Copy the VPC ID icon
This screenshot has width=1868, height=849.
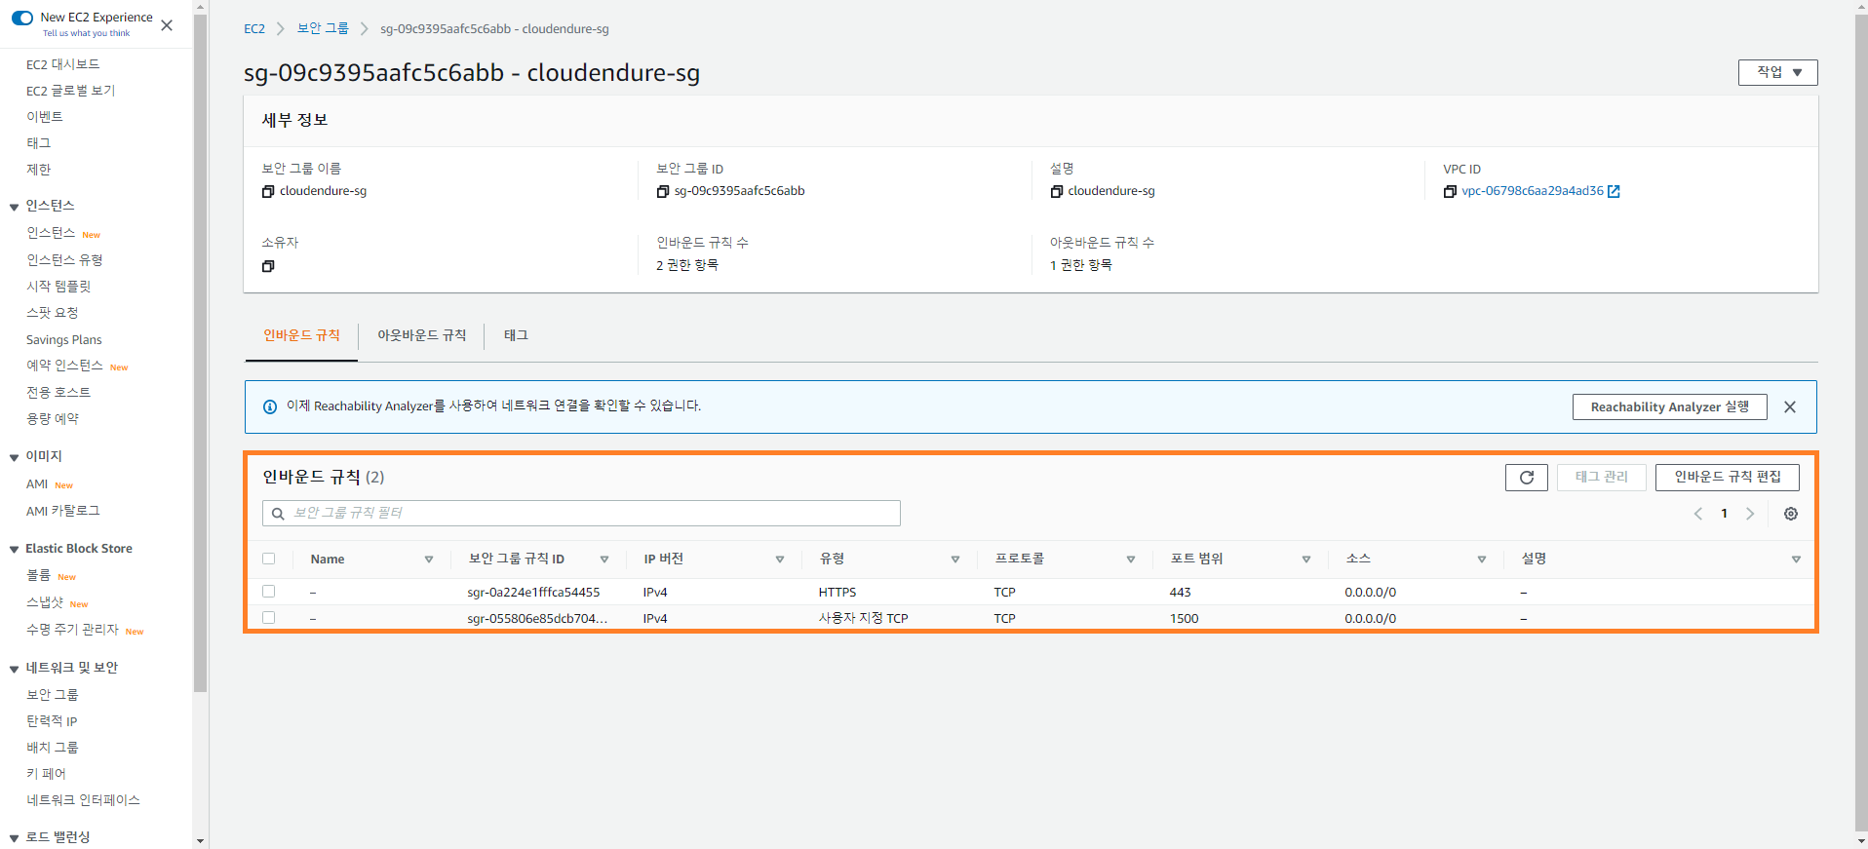[1450, 192]
